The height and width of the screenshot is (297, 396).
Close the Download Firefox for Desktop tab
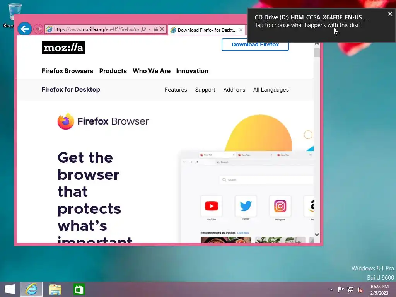click(241, 30)
